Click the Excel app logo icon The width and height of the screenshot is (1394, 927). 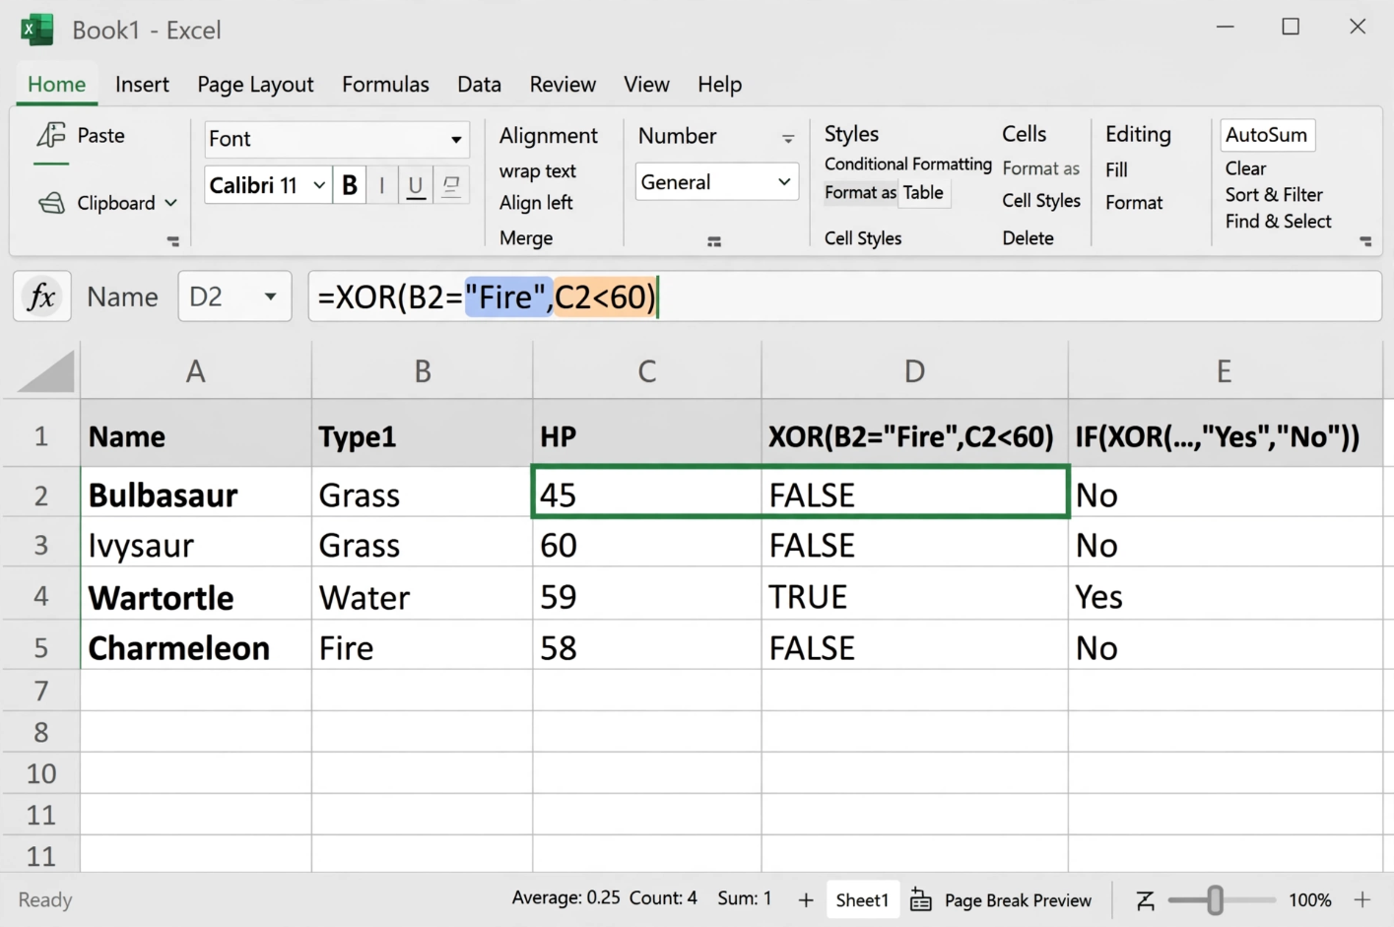[37, 30]
